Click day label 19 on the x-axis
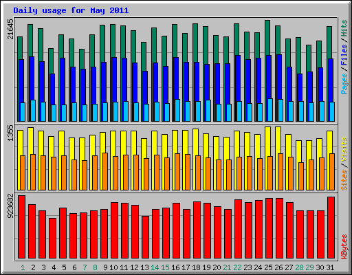Viewport: 352px width, 275px height. tap(206, 267)
